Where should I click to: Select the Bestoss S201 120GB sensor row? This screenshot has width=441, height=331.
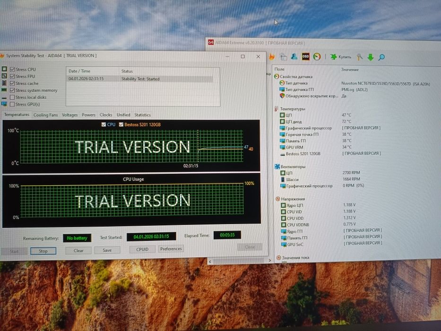pyautogui.click(x=331, y=154)
